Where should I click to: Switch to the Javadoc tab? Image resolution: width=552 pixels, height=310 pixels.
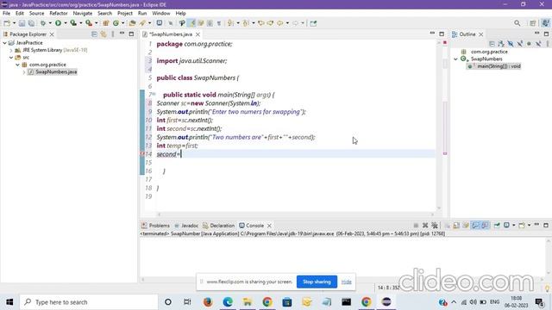click(x=186, y=226)
